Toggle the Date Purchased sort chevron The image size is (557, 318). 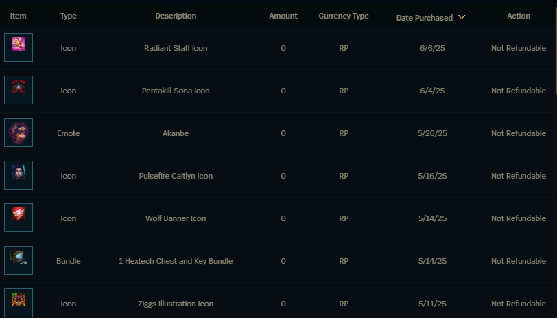(462, 17)
